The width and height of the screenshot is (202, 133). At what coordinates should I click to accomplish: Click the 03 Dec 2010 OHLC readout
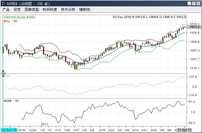(x=149, y=17)
